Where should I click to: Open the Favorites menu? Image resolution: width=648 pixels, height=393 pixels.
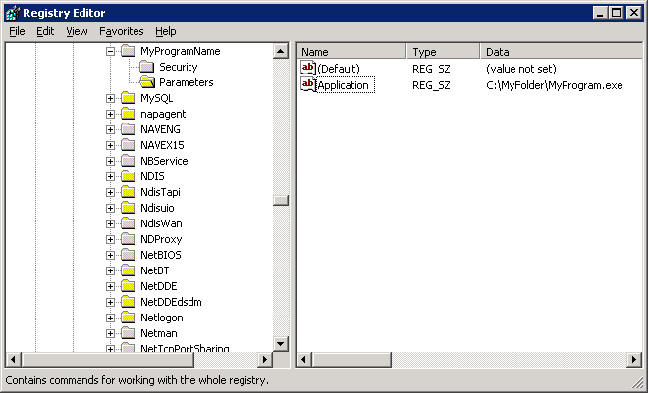(121, 31)
